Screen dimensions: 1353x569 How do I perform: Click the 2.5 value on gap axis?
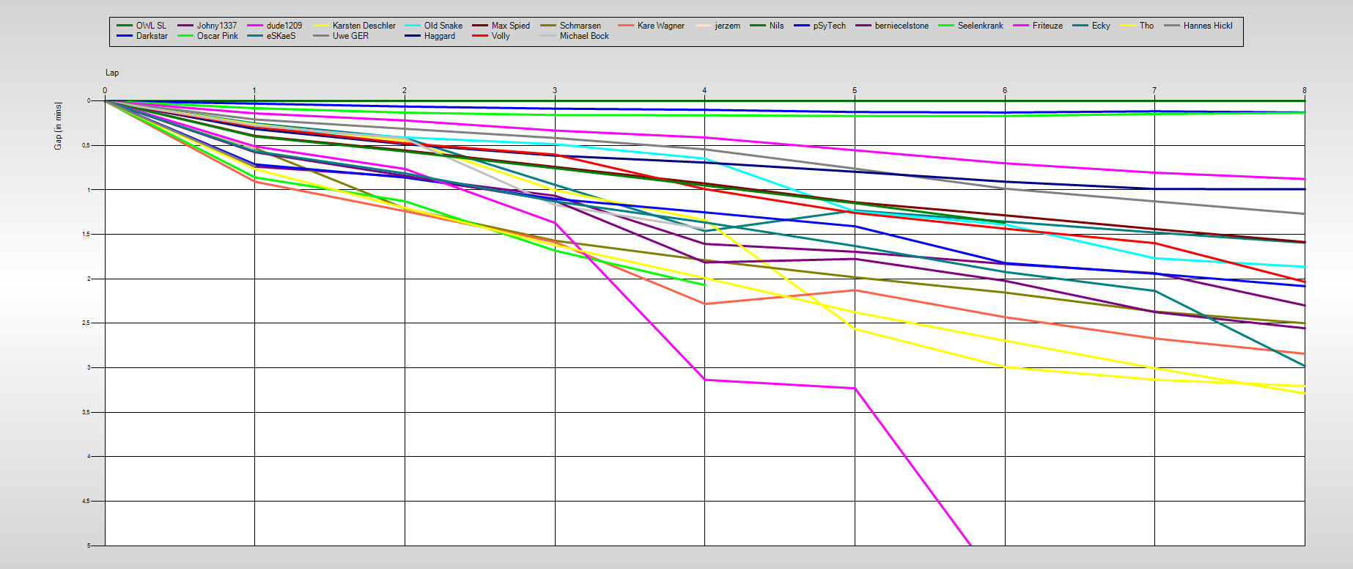[x=86, y=323]
